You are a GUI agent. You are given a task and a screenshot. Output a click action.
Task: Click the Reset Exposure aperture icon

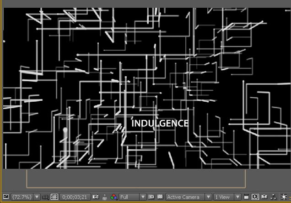pos(284,197)
